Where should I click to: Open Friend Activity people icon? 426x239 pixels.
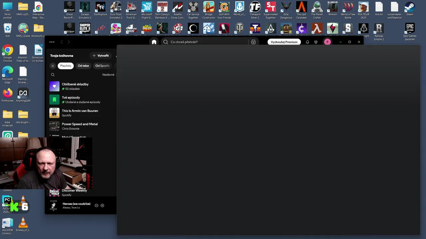coord(316,42)
